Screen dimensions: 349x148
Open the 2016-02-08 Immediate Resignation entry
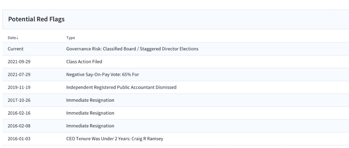click(90, 126)
